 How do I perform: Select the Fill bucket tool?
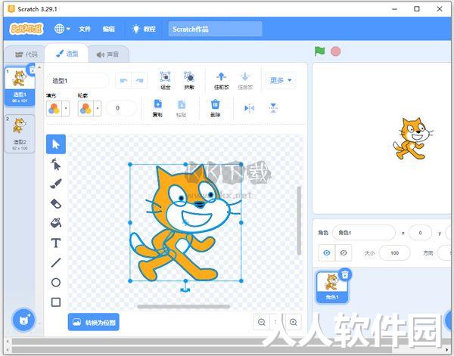[x=56, y=223]
